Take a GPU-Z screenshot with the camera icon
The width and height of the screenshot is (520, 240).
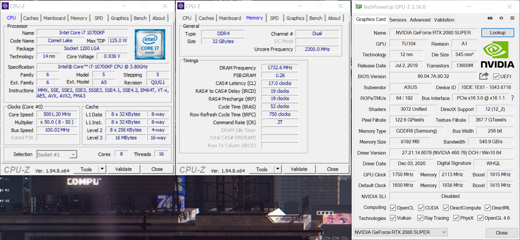pos(490,18)
